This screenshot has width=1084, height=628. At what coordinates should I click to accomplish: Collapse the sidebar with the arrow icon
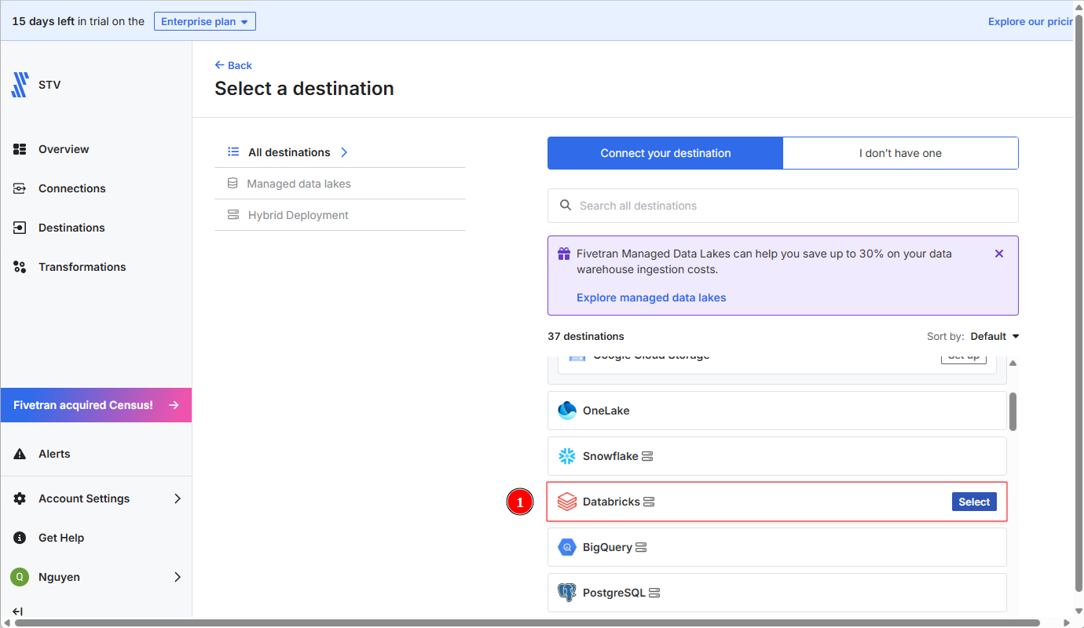17,612
